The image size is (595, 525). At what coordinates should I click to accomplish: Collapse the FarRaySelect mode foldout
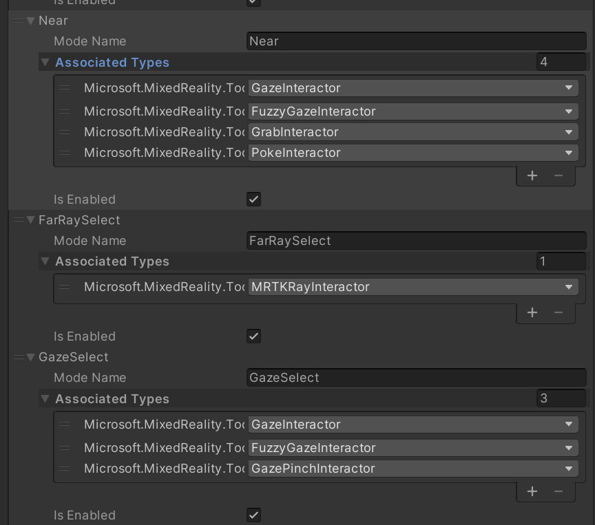tap(31, 220)
